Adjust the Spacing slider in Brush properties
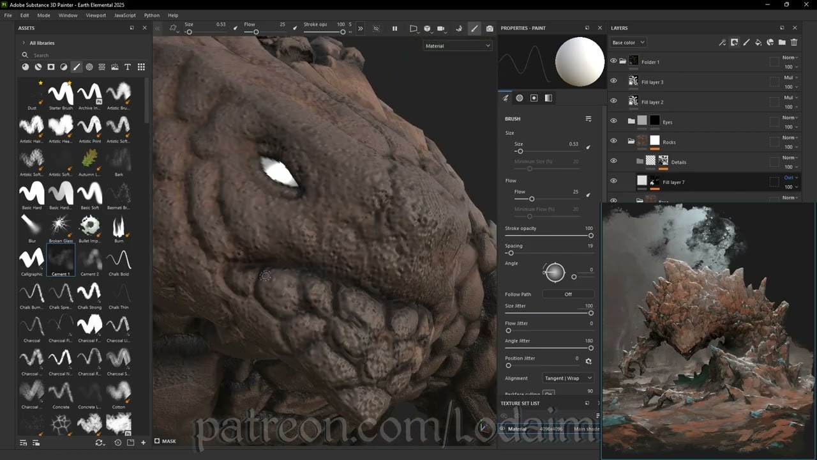Image resolution: width=817 pixels, height=460 pixels. pos(550,253)
